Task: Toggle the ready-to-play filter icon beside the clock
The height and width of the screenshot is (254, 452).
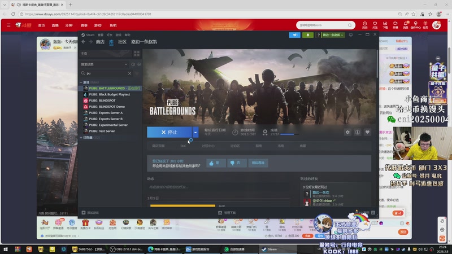Action: pyautogui.click(x=139, y=64)
